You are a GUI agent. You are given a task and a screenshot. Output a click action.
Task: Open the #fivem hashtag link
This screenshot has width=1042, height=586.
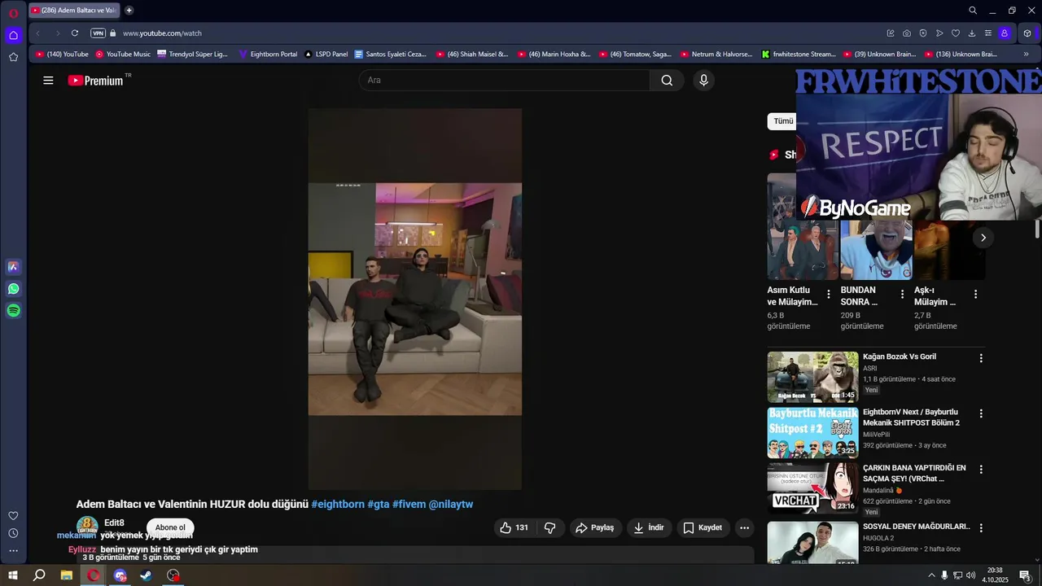(x=409, y=505)
